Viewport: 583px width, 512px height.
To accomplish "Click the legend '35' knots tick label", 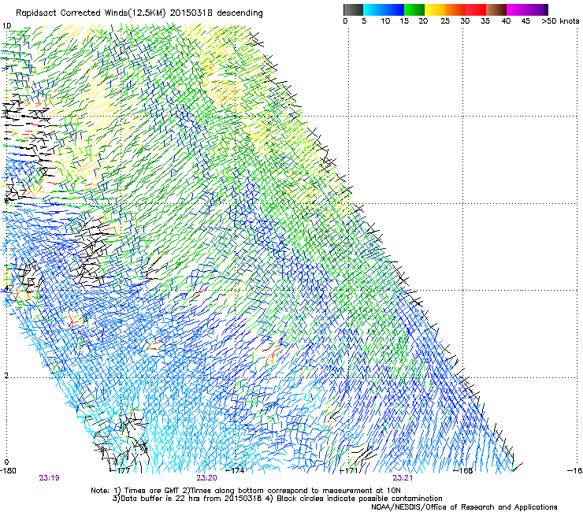I will [485, 21].
